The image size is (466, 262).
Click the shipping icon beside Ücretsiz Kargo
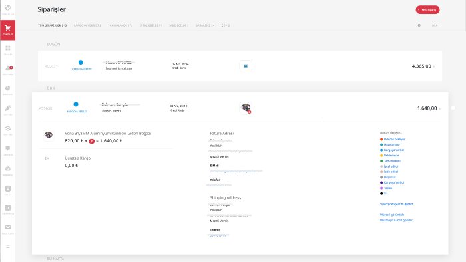click(x=47, y=158)
